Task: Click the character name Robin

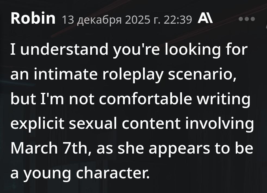Action: coord(33,19)
